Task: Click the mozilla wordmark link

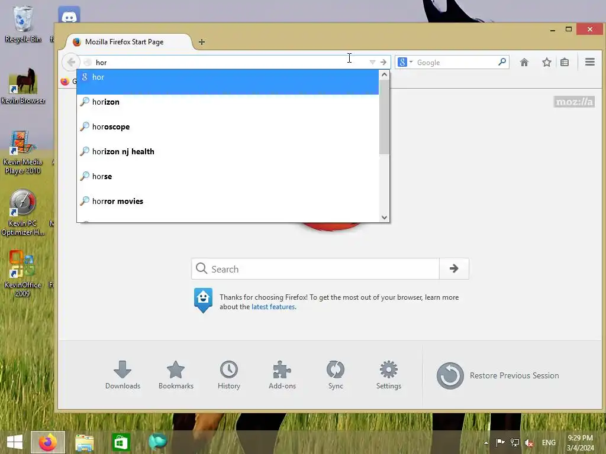Action: [x=574, y=102]
